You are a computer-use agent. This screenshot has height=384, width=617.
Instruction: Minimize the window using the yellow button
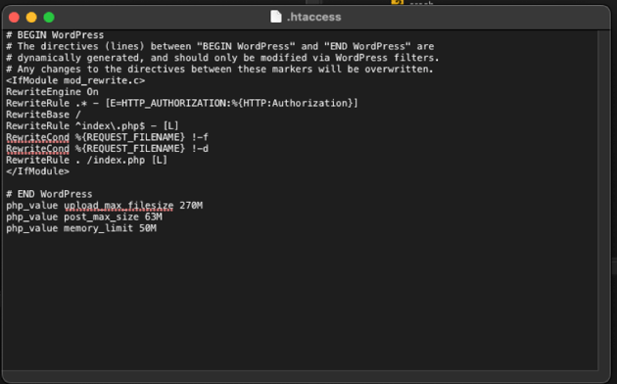pos(31,18)
